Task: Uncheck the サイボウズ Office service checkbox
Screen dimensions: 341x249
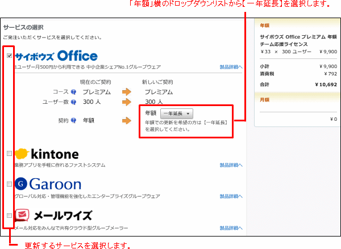Action: point(9,56)
